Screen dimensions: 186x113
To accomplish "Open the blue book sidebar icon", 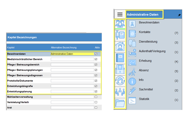I will pyautogui.click(x=120, y=58).
